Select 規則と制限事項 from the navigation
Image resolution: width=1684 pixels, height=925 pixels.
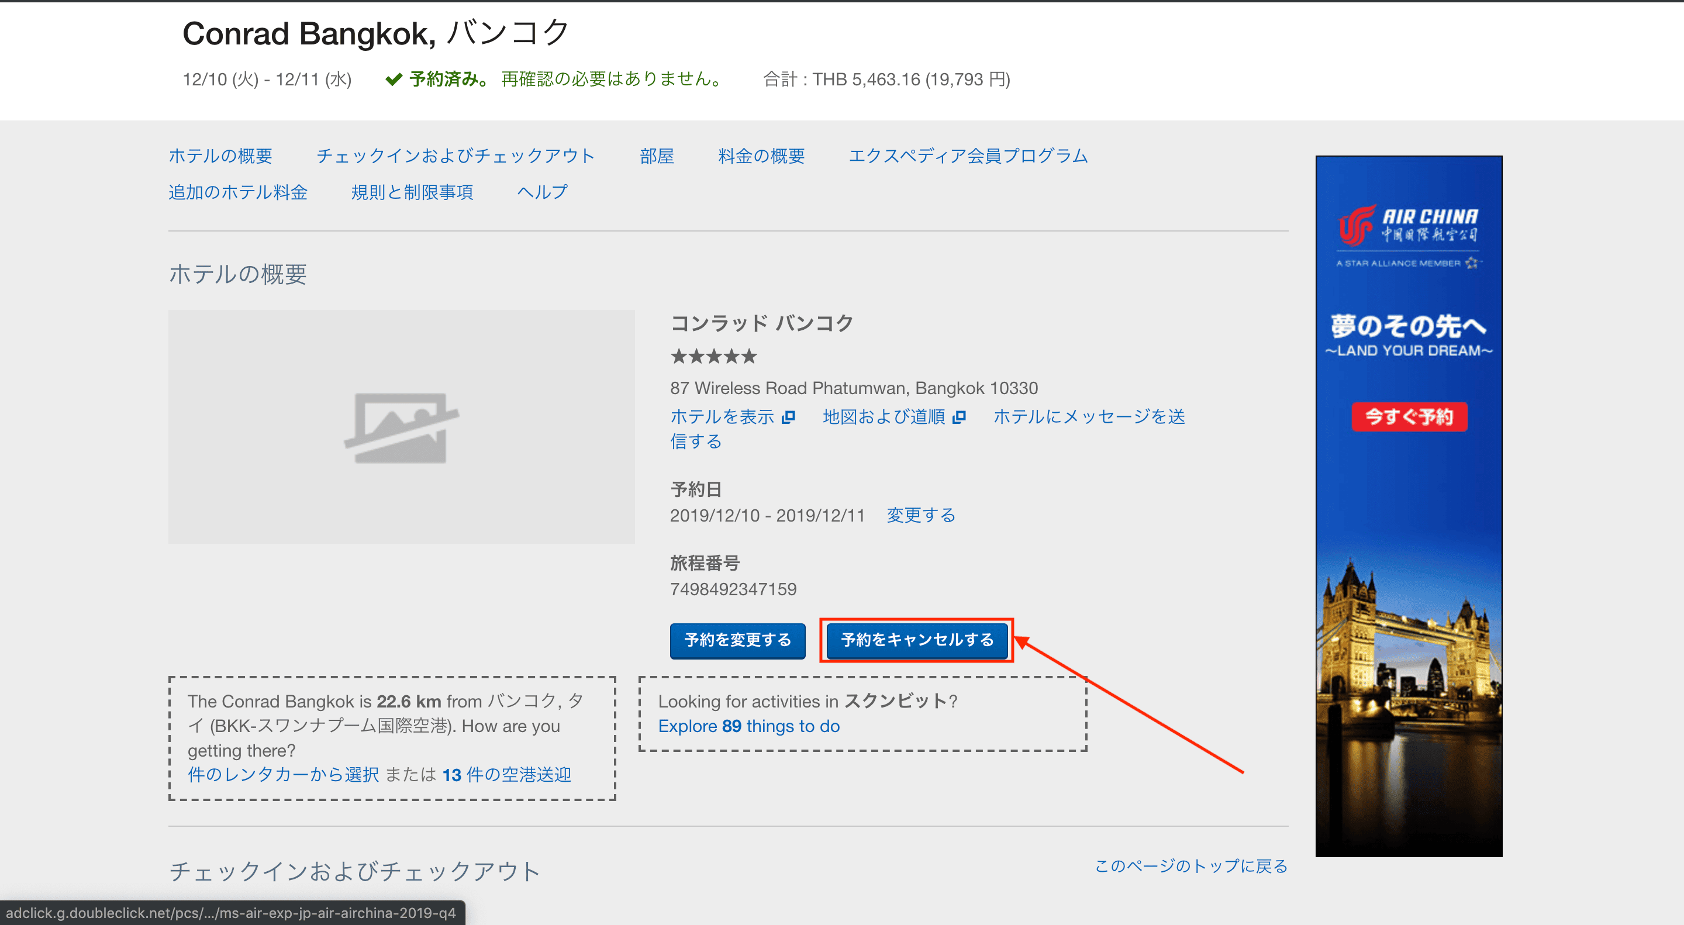pyautogui.click(x=412, y=192)
